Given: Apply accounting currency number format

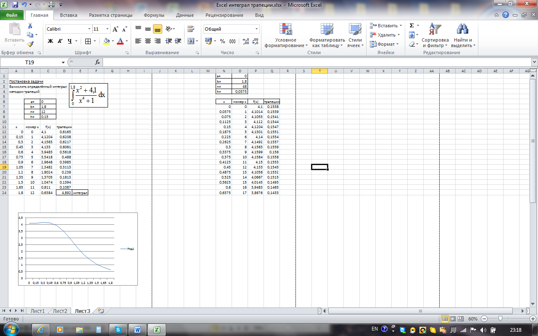Looking at the screenshot, I should pyautogui.click(x=208, y=41).
